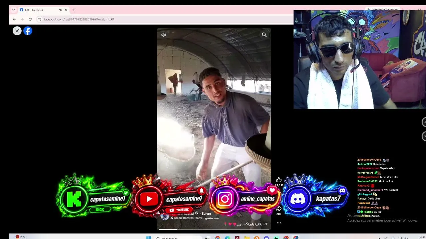This screenshot has height=239, width=426.
Task: Seek within the reel's progress bar
Action: click(x=214, y=229)
